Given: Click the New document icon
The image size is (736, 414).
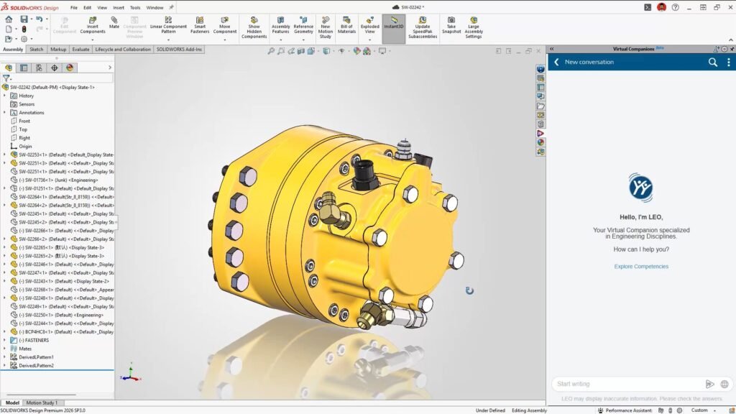Looking at the screenshot, I should 9,29.
